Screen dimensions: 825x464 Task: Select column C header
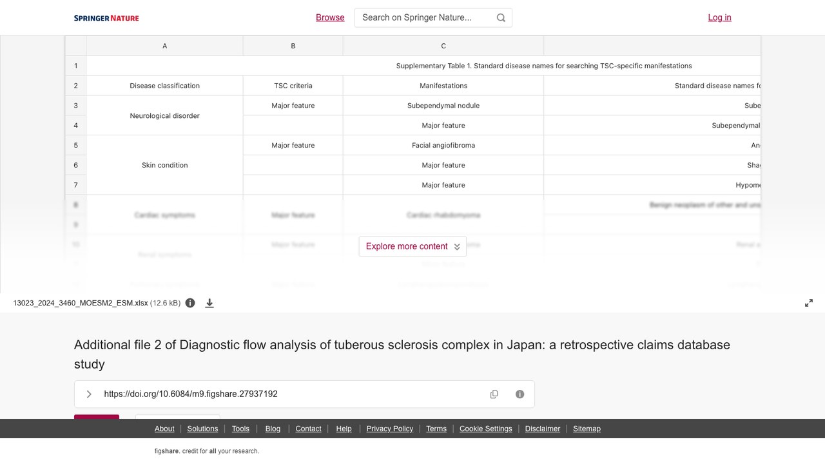click(x=443, y=46)
